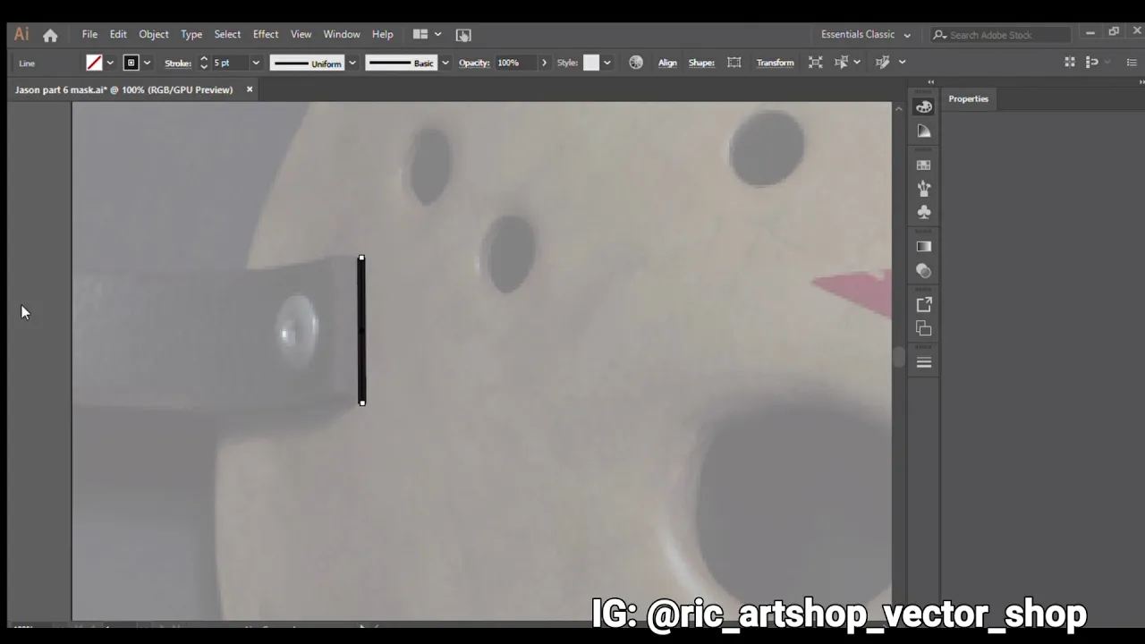
Task: Open the Style dropdown arrow
Action: (x=607, y=63)
